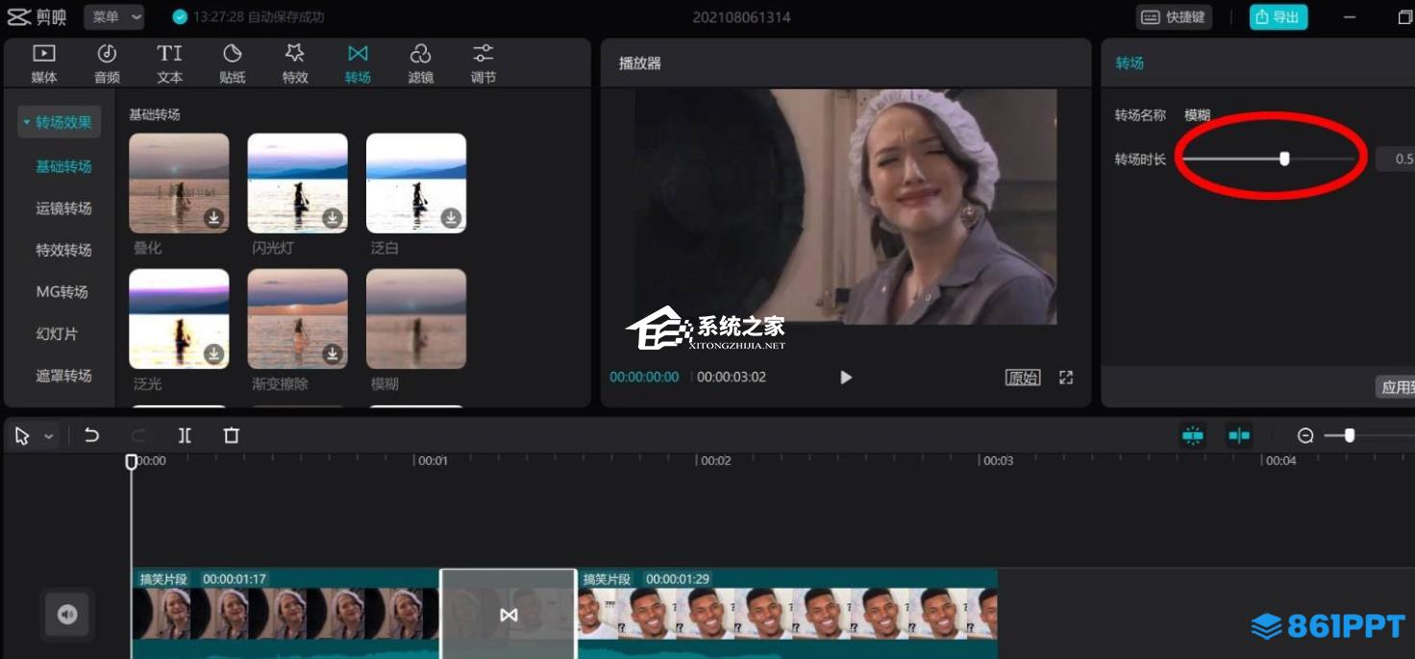Click the 13:27:28 自动保存成功 status text
This screenshot has width=1415, height=659.
pyautogui.click(x=259, y=17)
